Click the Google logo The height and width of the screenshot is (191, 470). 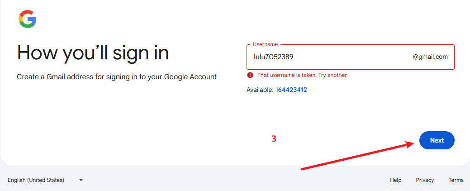click(x=28, y=19)
